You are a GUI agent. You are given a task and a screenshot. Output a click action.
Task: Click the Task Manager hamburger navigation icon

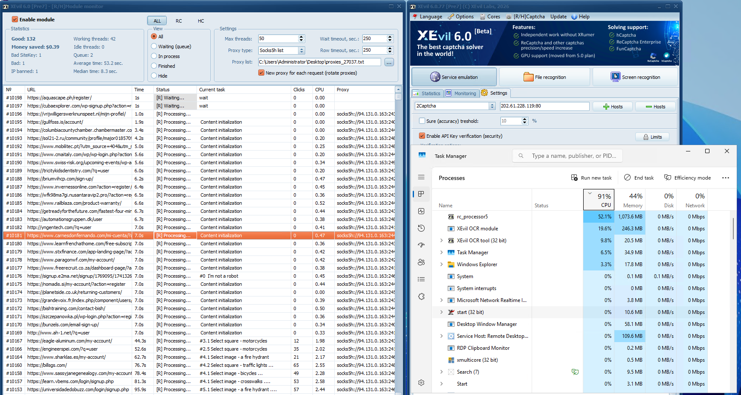421,177
